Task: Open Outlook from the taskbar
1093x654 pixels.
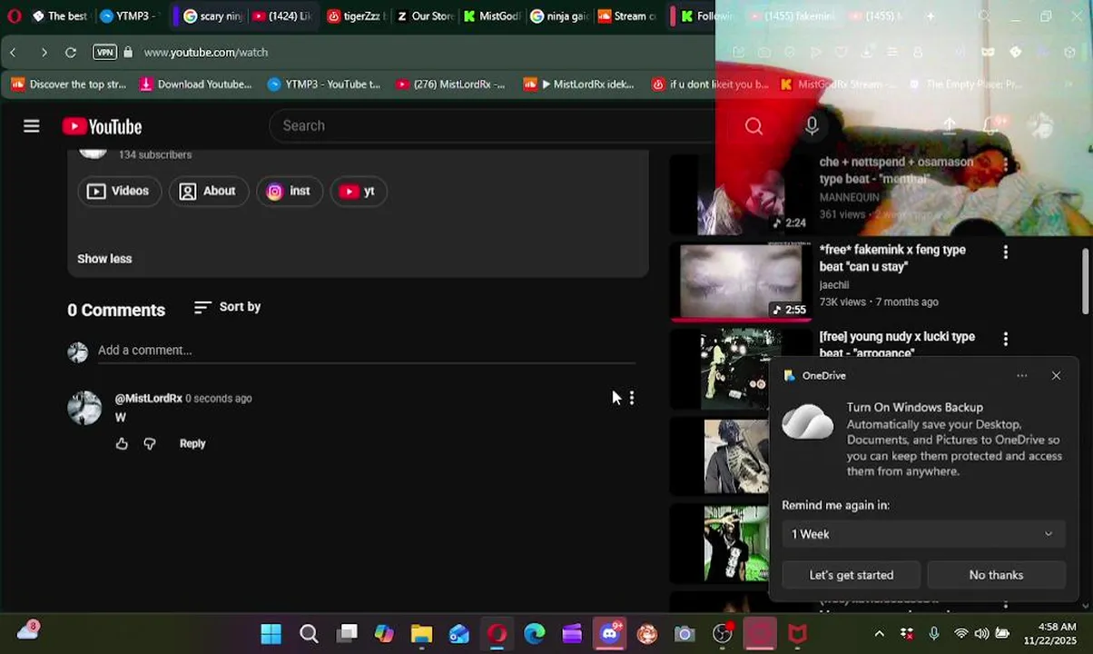Action: (x=459, y=633)
